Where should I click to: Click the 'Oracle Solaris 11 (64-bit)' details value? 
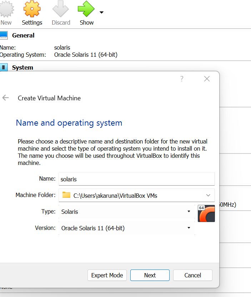click(86, 55)
